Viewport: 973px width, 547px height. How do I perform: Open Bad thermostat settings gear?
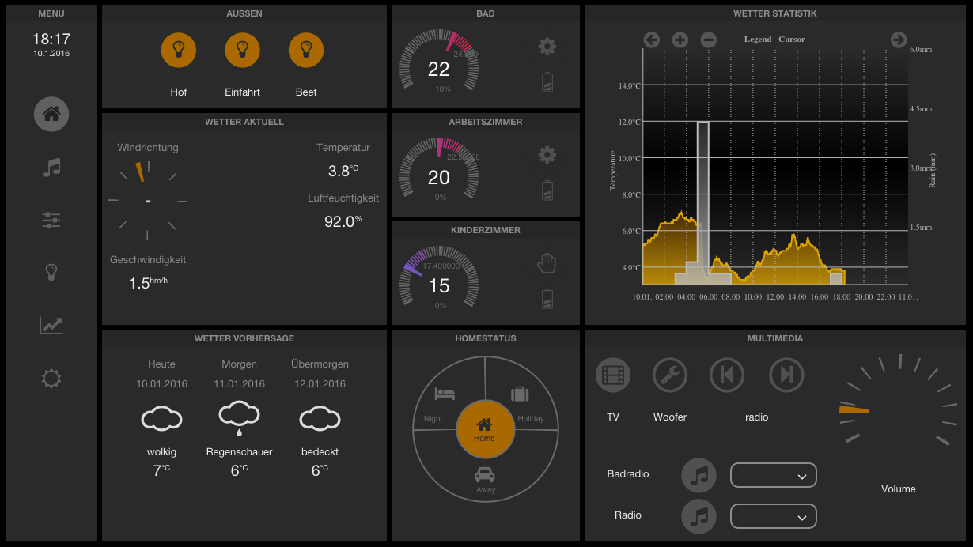coord(547,47)
